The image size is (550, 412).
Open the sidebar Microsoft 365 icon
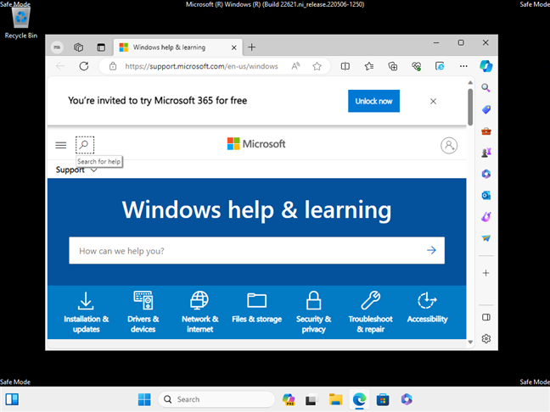click(485, 174)
